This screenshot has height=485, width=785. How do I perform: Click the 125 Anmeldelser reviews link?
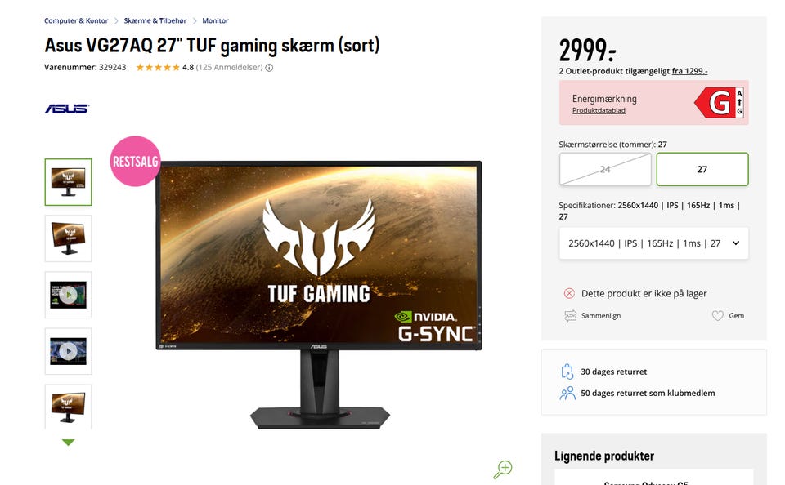coord(229,68)
